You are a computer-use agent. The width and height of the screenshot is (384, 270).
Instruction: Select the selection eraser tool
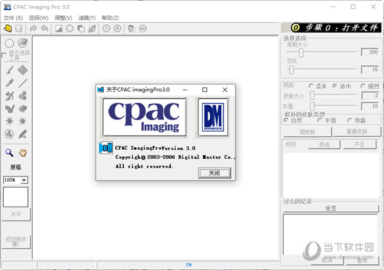[22, 43]
